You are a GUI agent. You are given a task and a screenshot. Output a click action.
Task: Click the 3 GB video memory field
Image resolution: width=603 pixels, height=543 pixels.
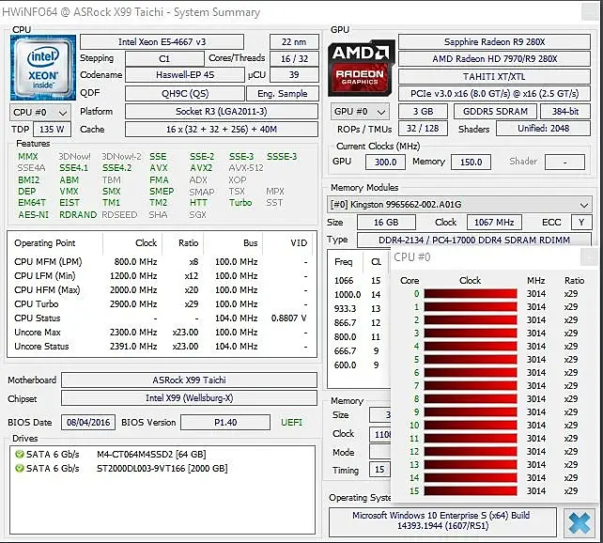tap(423, 112)
